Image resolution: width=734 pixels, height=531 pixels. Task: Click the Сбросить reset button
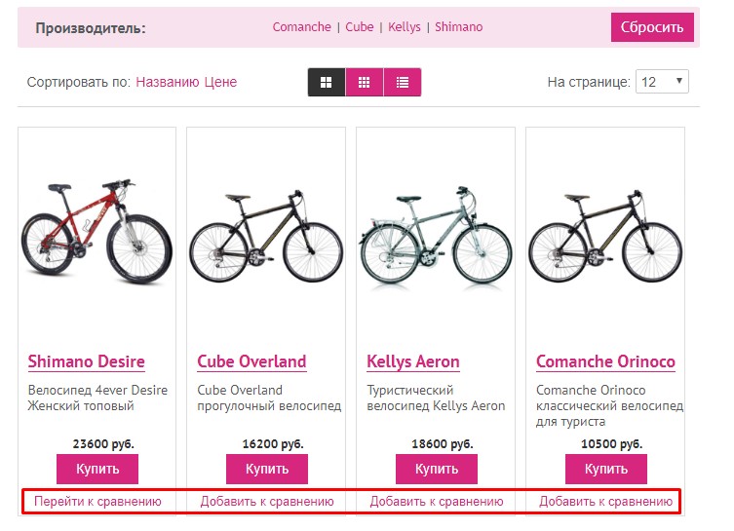[x=652, y=27]
